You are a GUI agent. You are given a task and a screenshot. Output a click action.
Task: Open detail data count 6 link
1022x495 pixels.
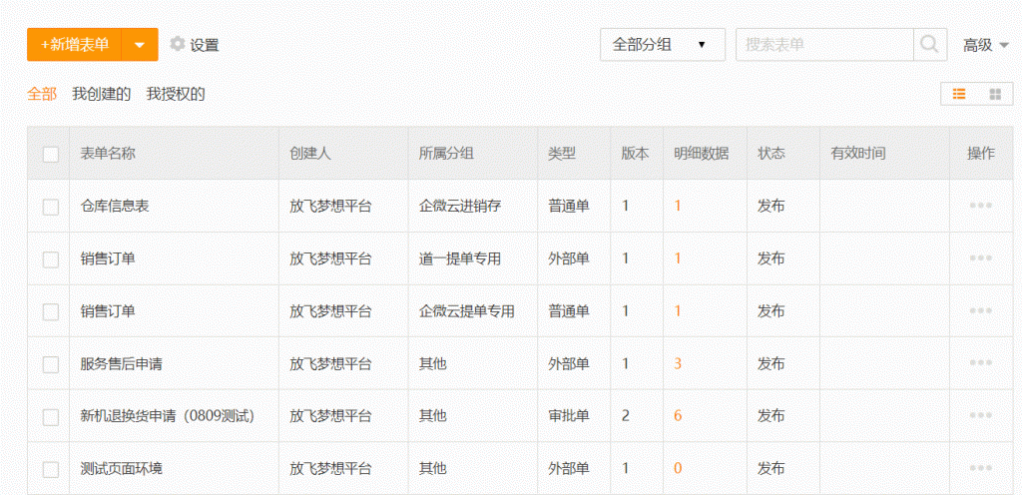(678, 416)
